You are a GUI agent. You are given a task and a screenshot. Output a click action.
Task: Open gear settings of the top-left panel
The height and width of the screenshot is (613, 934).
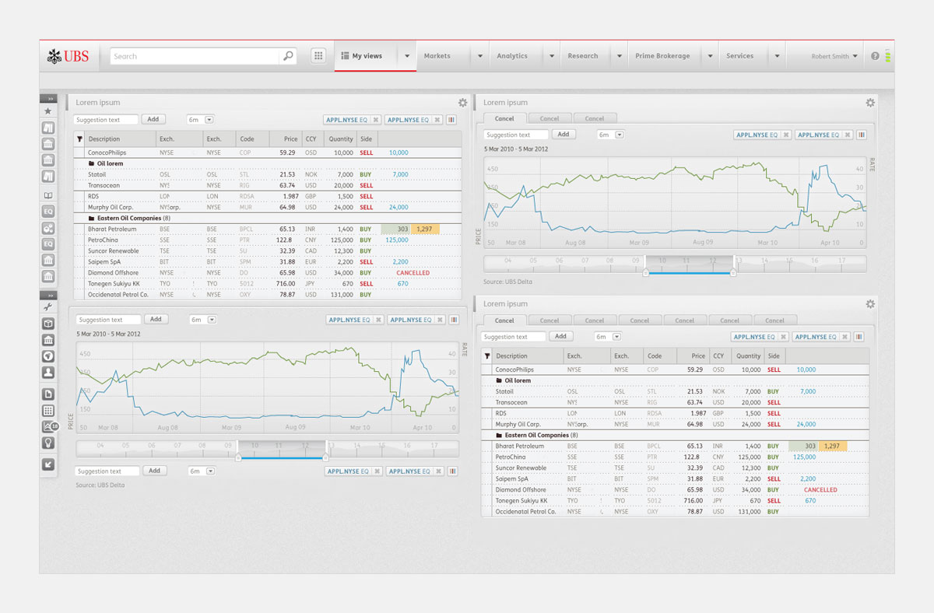click(463, 103)
